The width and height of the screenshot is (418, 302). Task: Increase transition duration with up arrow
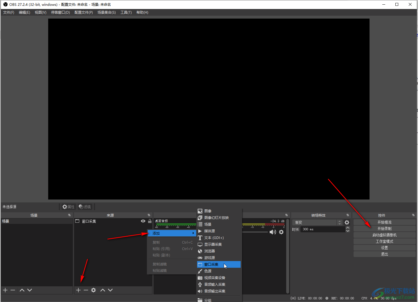(348, 228)
